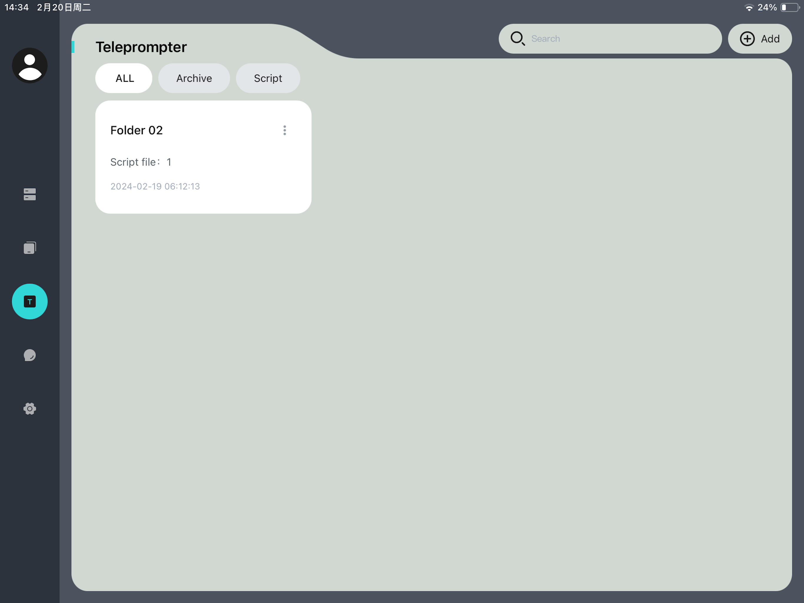Open the stacked pages sidebar icon

pos(30,248)
